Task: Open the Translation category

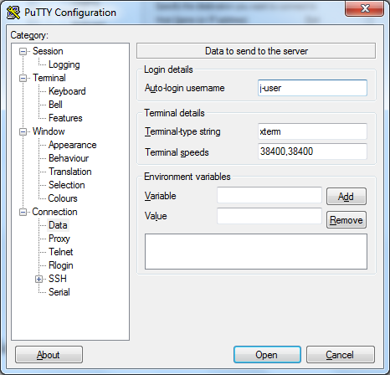Action: (69, 172)
